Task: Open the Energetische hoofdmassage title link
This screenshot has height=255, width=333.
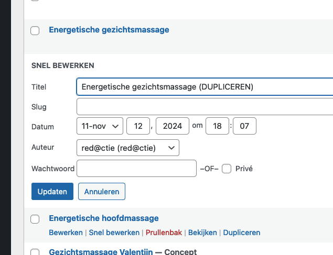Action: tap(104, 218)
